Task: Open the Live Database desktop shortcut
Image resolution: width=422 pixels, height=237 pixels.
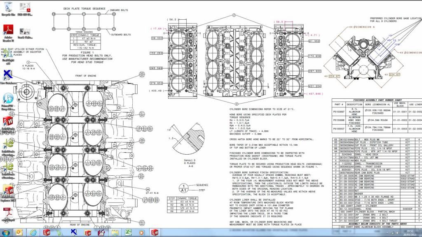Action: [8, 75]
